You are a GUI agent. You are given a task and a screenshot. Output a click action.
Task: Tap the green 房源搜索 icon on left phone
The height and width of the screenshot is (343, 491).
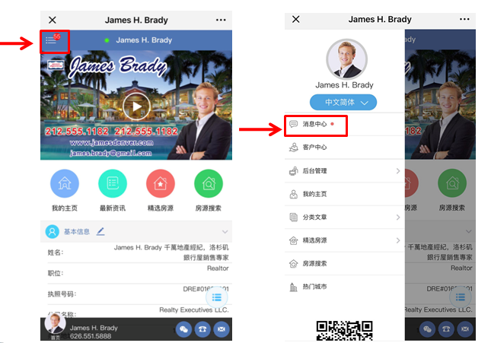[x=209, y=183]
